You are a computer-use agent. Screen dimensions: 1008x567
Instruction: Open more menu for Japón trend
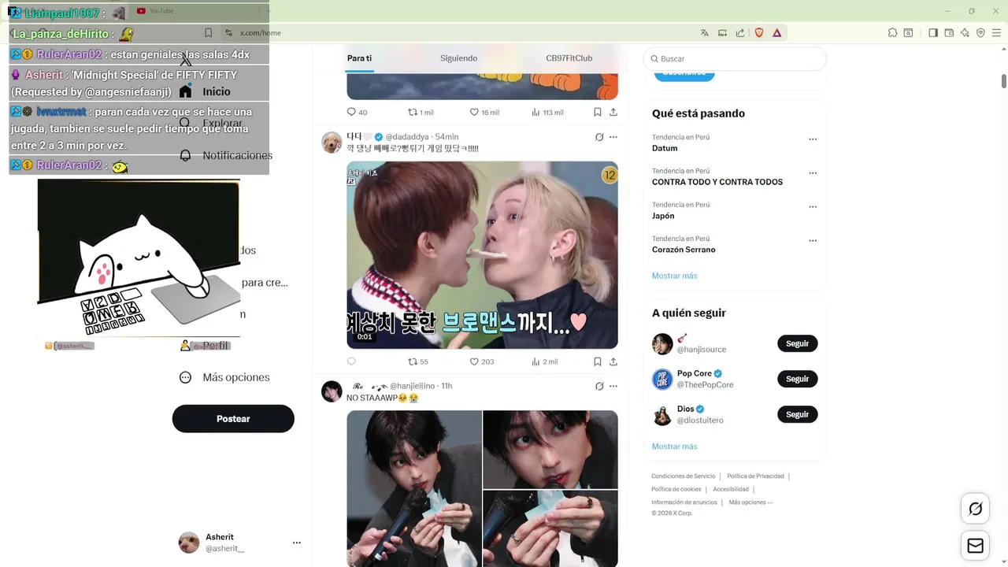(x=813, y=207)
